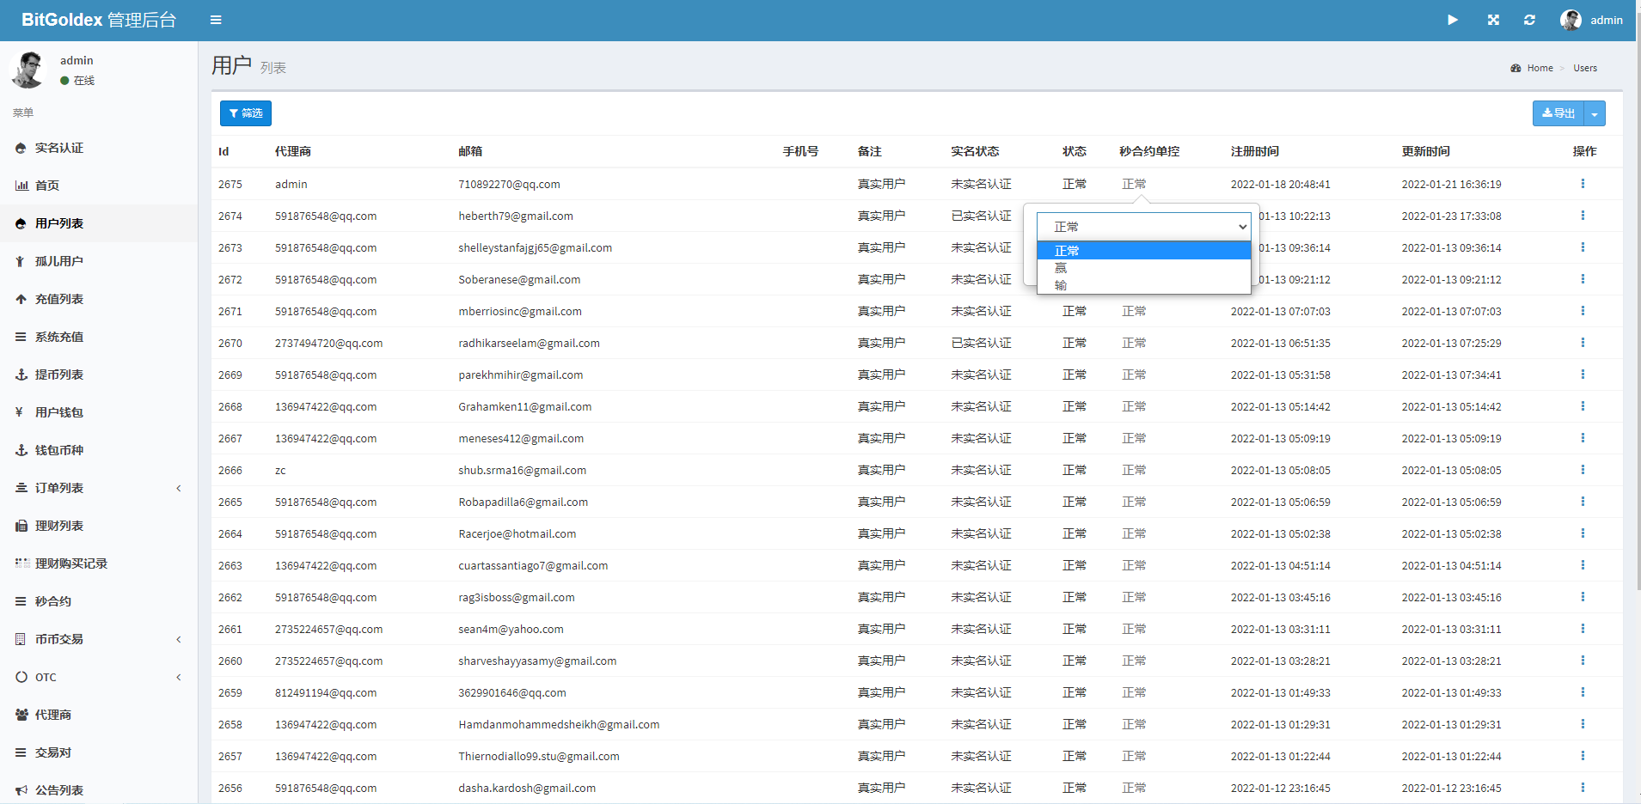Open row actions dots for user 2670

pos(1582,343)
